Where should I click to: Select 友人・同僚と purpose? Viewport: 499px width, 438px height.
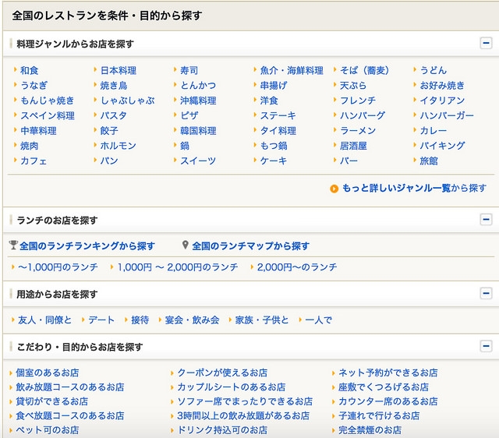pos(45,320)
